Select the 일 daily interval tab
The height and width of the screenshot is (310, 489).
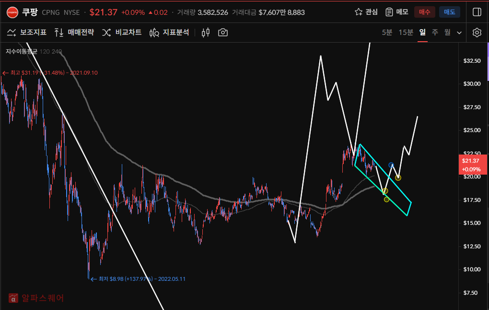click(422, 33)
